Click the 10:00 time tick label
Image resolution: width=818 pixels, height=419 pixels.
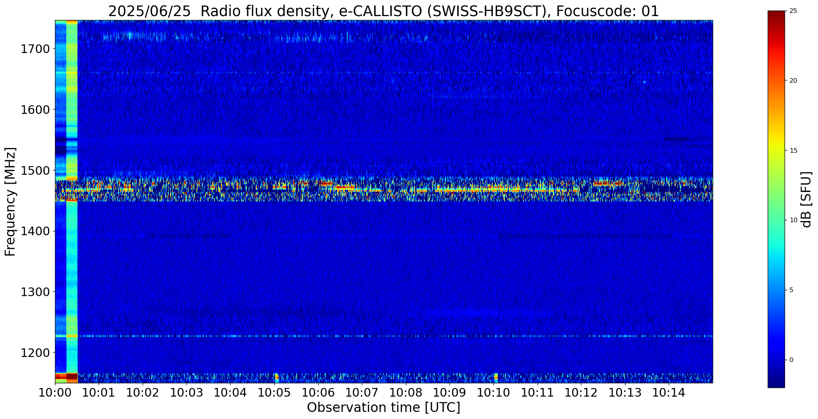pyautogui.click(x=55, y=393)
